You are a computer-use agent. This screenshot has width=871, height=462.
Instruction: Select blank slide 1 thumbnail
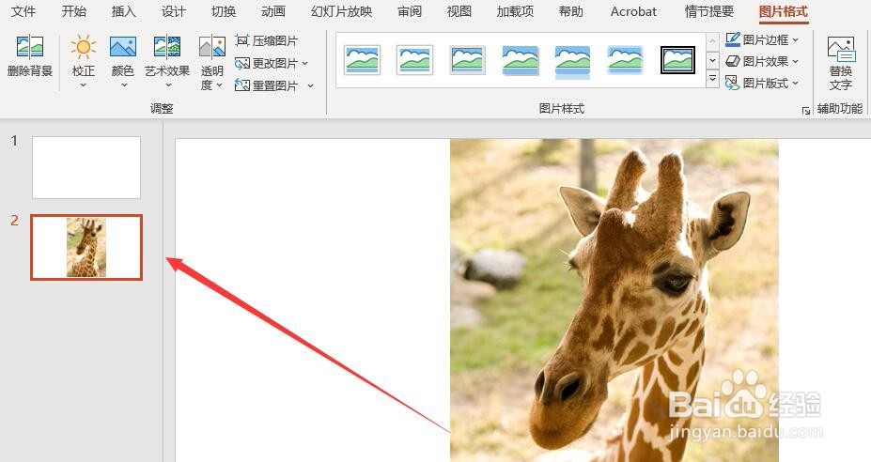86,167
